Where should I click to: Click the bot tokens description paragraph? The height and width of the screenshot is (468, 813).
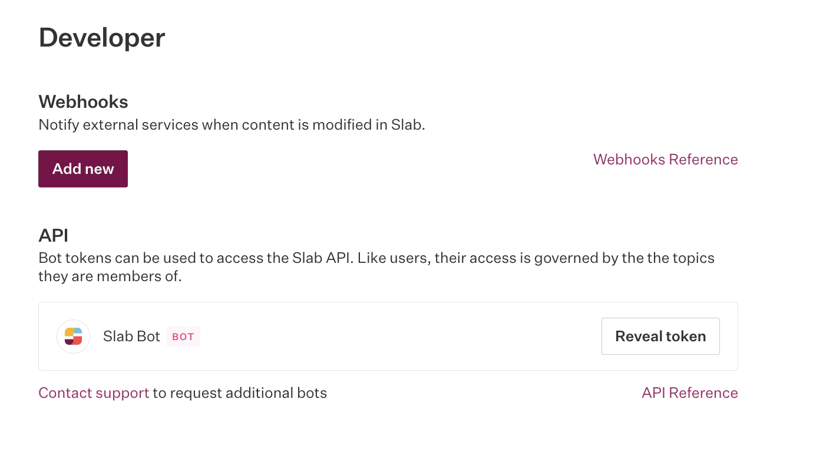pos(376,266)
